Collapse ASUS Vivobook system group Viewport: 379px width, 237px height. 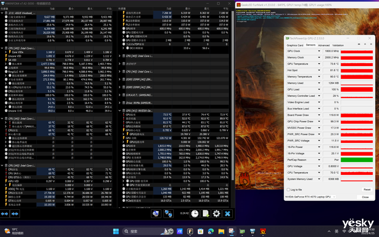(x=2, y=13)
